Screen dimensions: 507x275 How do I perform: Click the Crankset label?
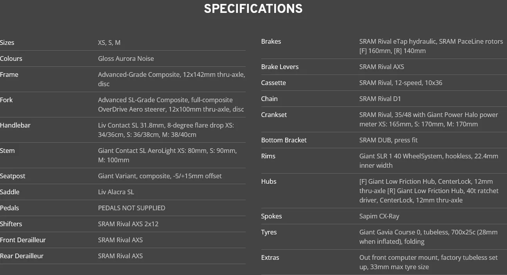[274, 115]
